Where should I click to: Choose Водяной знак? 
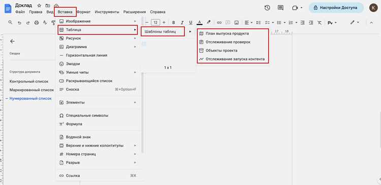pyautogui.click(x=98, y=137)
